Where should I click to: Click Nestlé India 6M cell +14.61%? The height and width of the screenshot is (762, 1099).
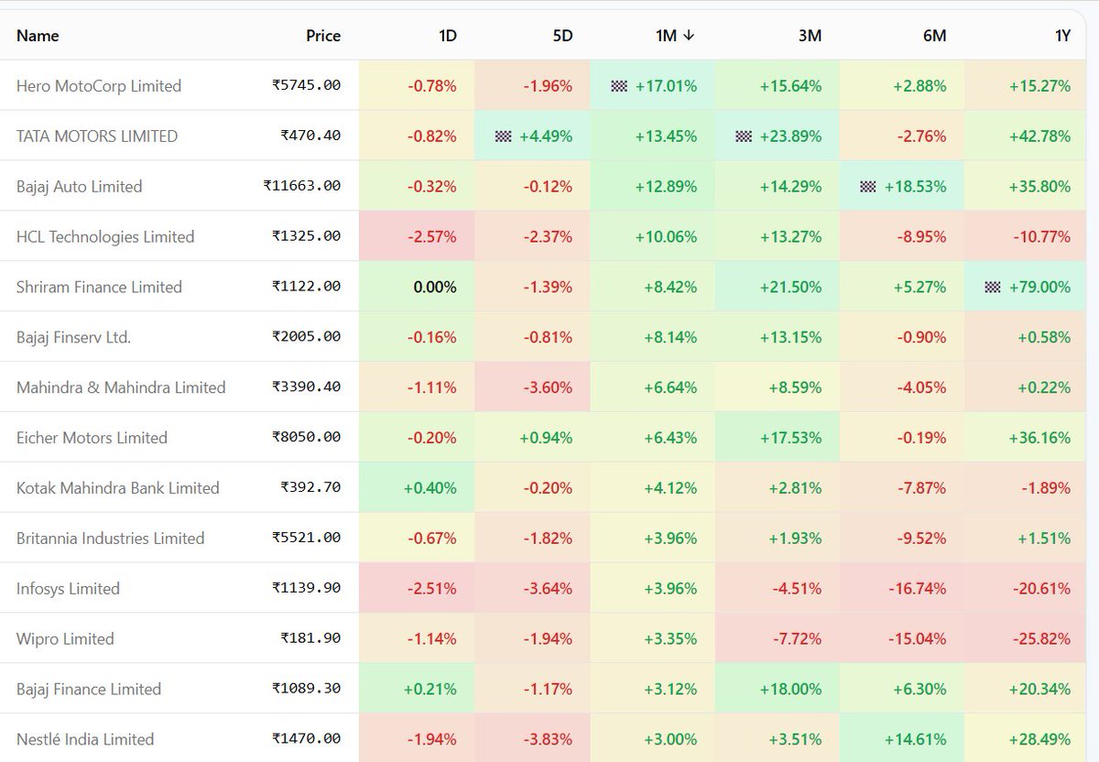(x=902, y=739)
